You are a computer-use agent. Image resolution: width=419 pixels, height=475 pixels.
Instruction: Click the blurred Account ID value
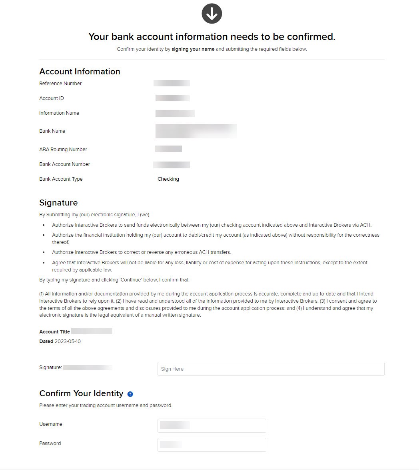[172, 98]
